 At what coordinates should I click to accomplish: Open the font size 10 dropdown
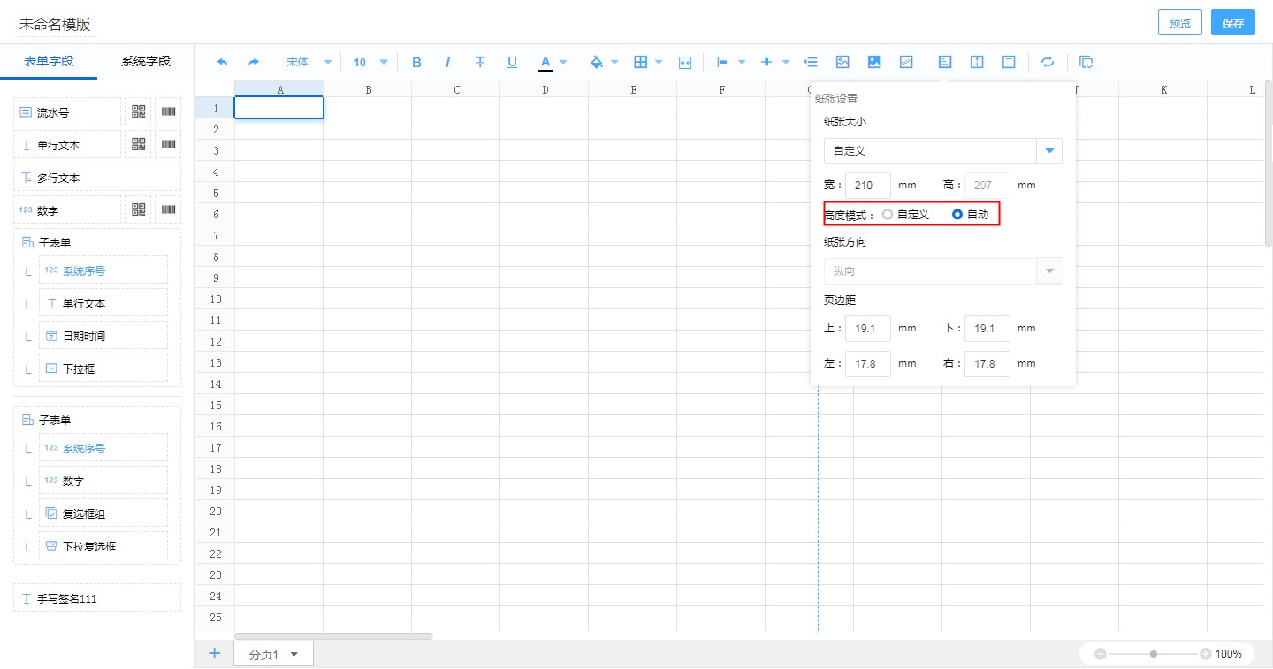[x=370, y=62]
